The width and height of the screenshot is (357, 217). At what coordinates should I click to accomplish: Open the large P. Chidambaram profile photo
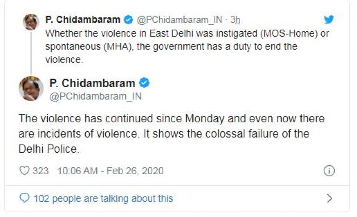[x=31, y=88]
